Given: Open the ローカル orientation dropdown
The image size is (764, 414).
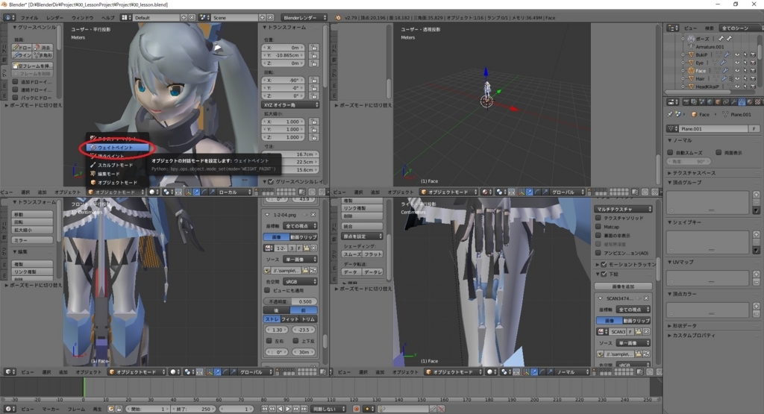Looking at the screenshot, I should (234, 192).
